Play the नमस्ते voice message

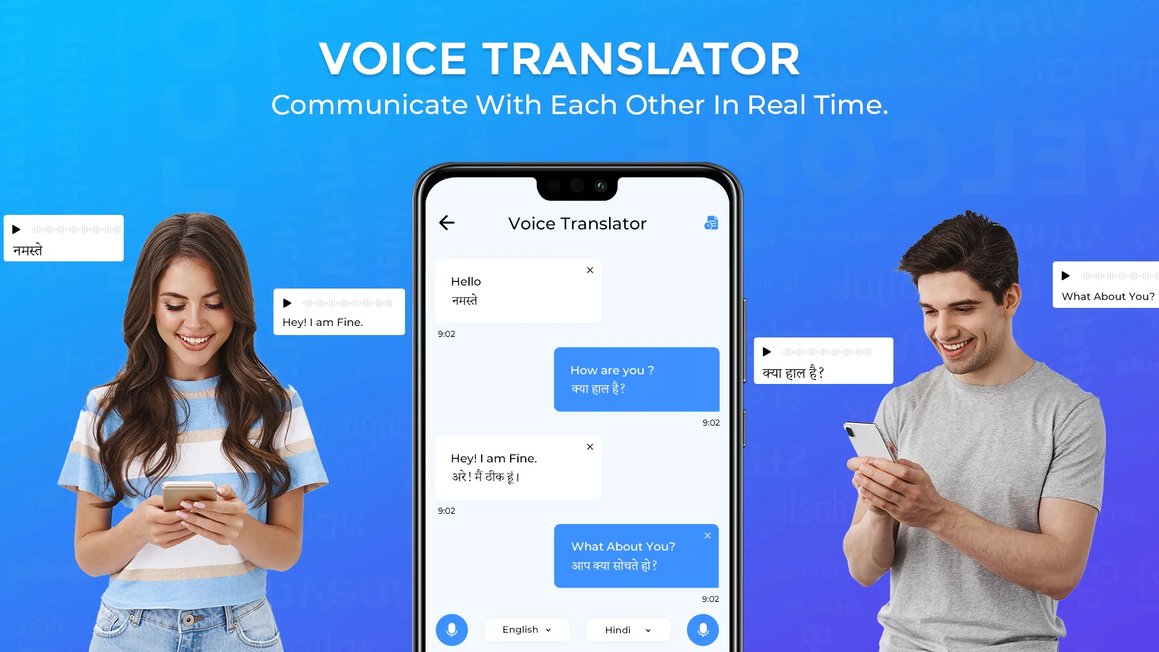[16, 228]
